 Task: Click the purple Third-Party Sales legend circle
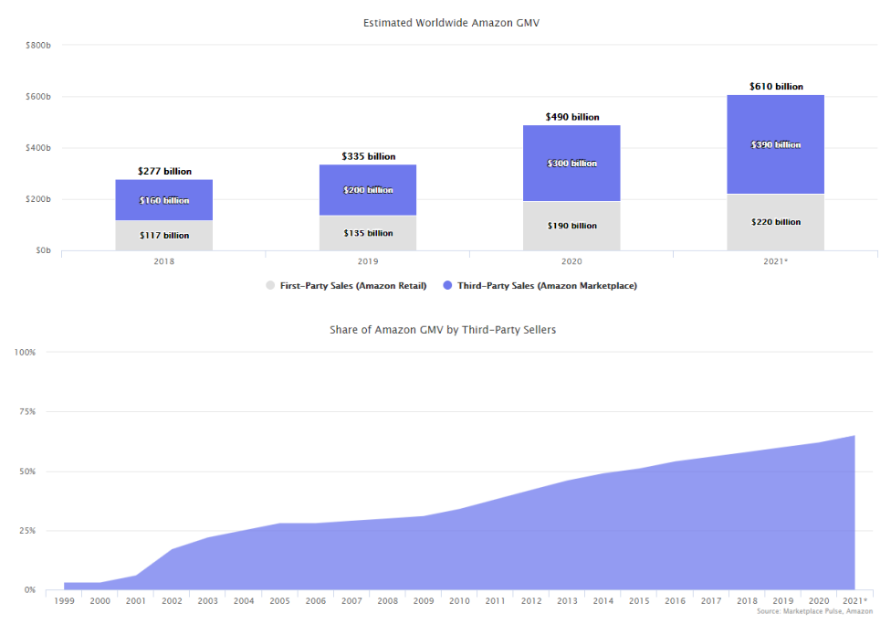click(448, 286)
